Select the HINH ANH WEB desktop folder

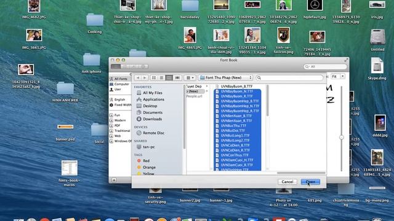[65, 91]
